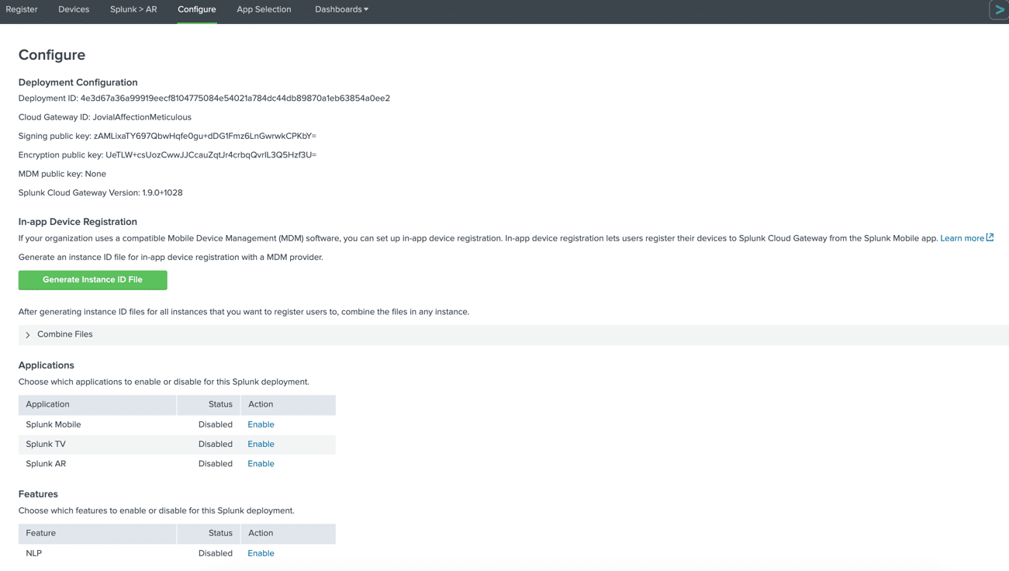Open the Splunk > AR tab
The height and width of the screenshot is (571, 1009).
(x=133, y=9)
